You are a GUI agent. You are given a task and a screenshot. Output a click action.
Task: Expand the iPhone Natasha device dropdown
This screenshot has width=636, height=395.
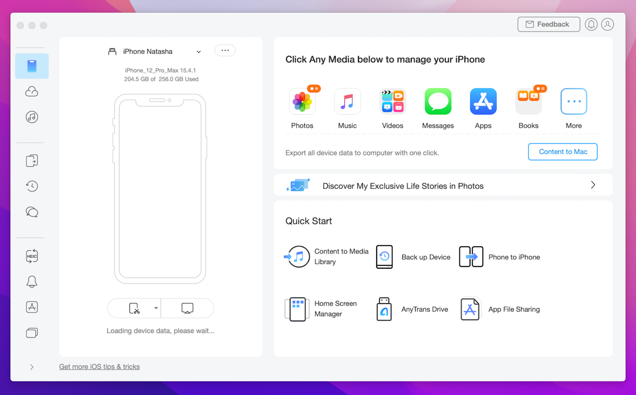click(x=198, y=52)
